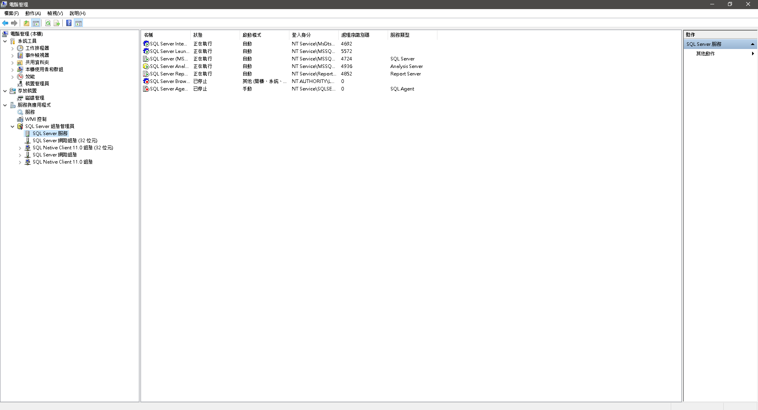This screenshot has width=758, height=410.
Task: Toggle the show/hide action pane icon
Action: 79,23
